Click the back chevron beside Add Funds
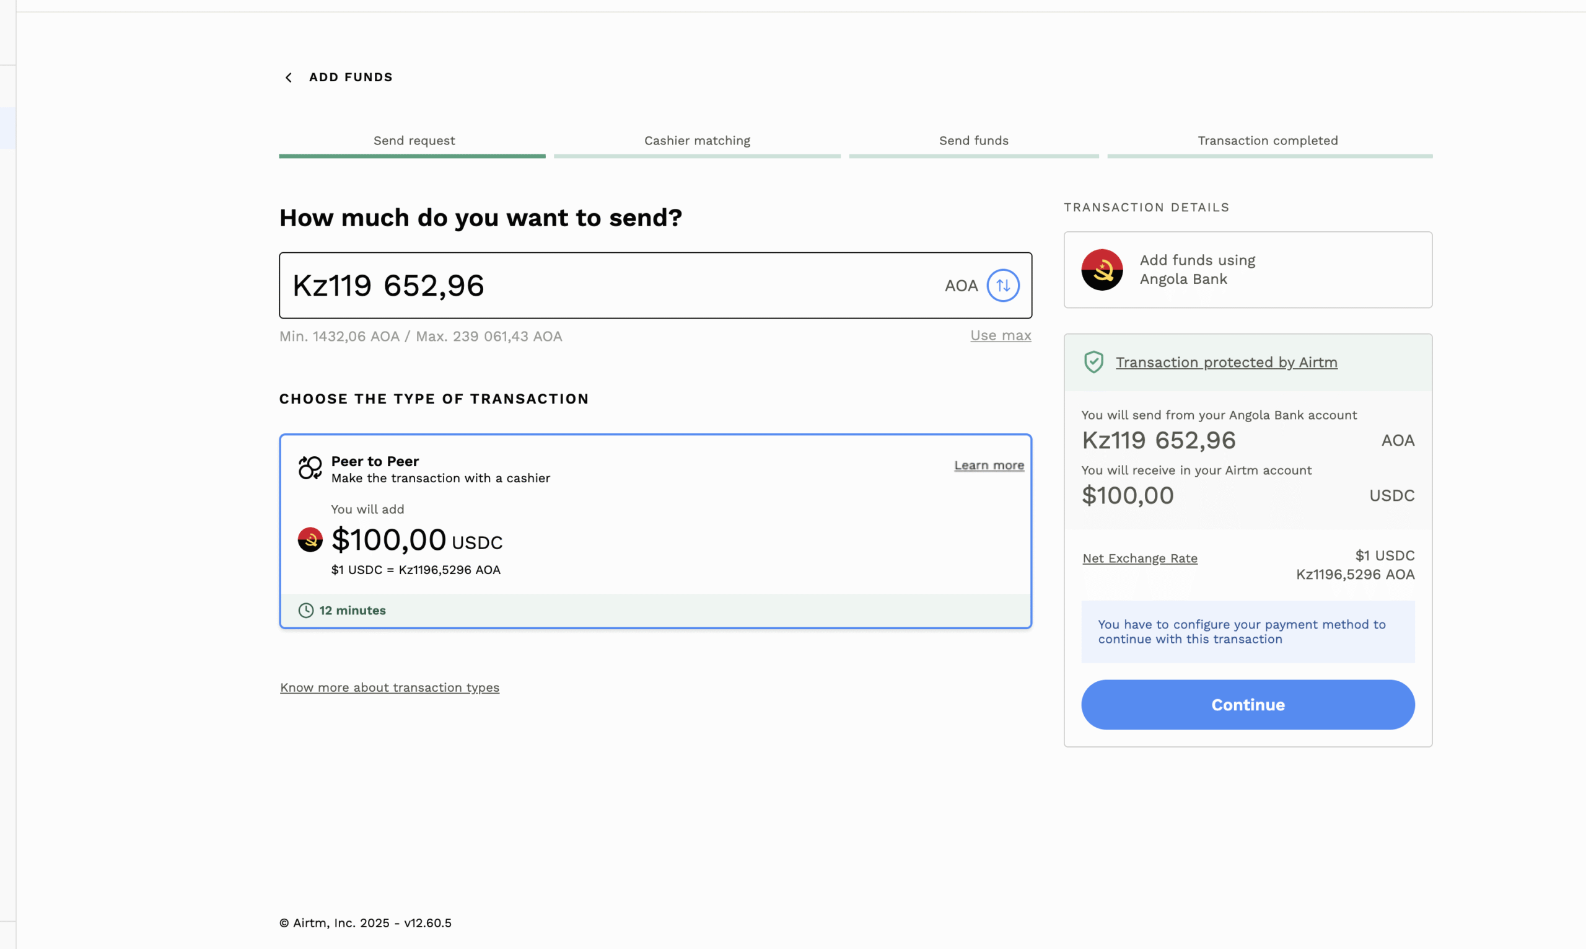 (289, 77)
